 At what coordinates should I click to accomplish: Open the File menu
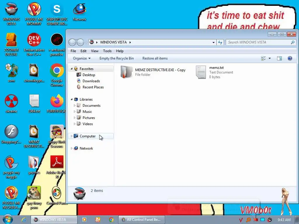[x=73, y=51]
